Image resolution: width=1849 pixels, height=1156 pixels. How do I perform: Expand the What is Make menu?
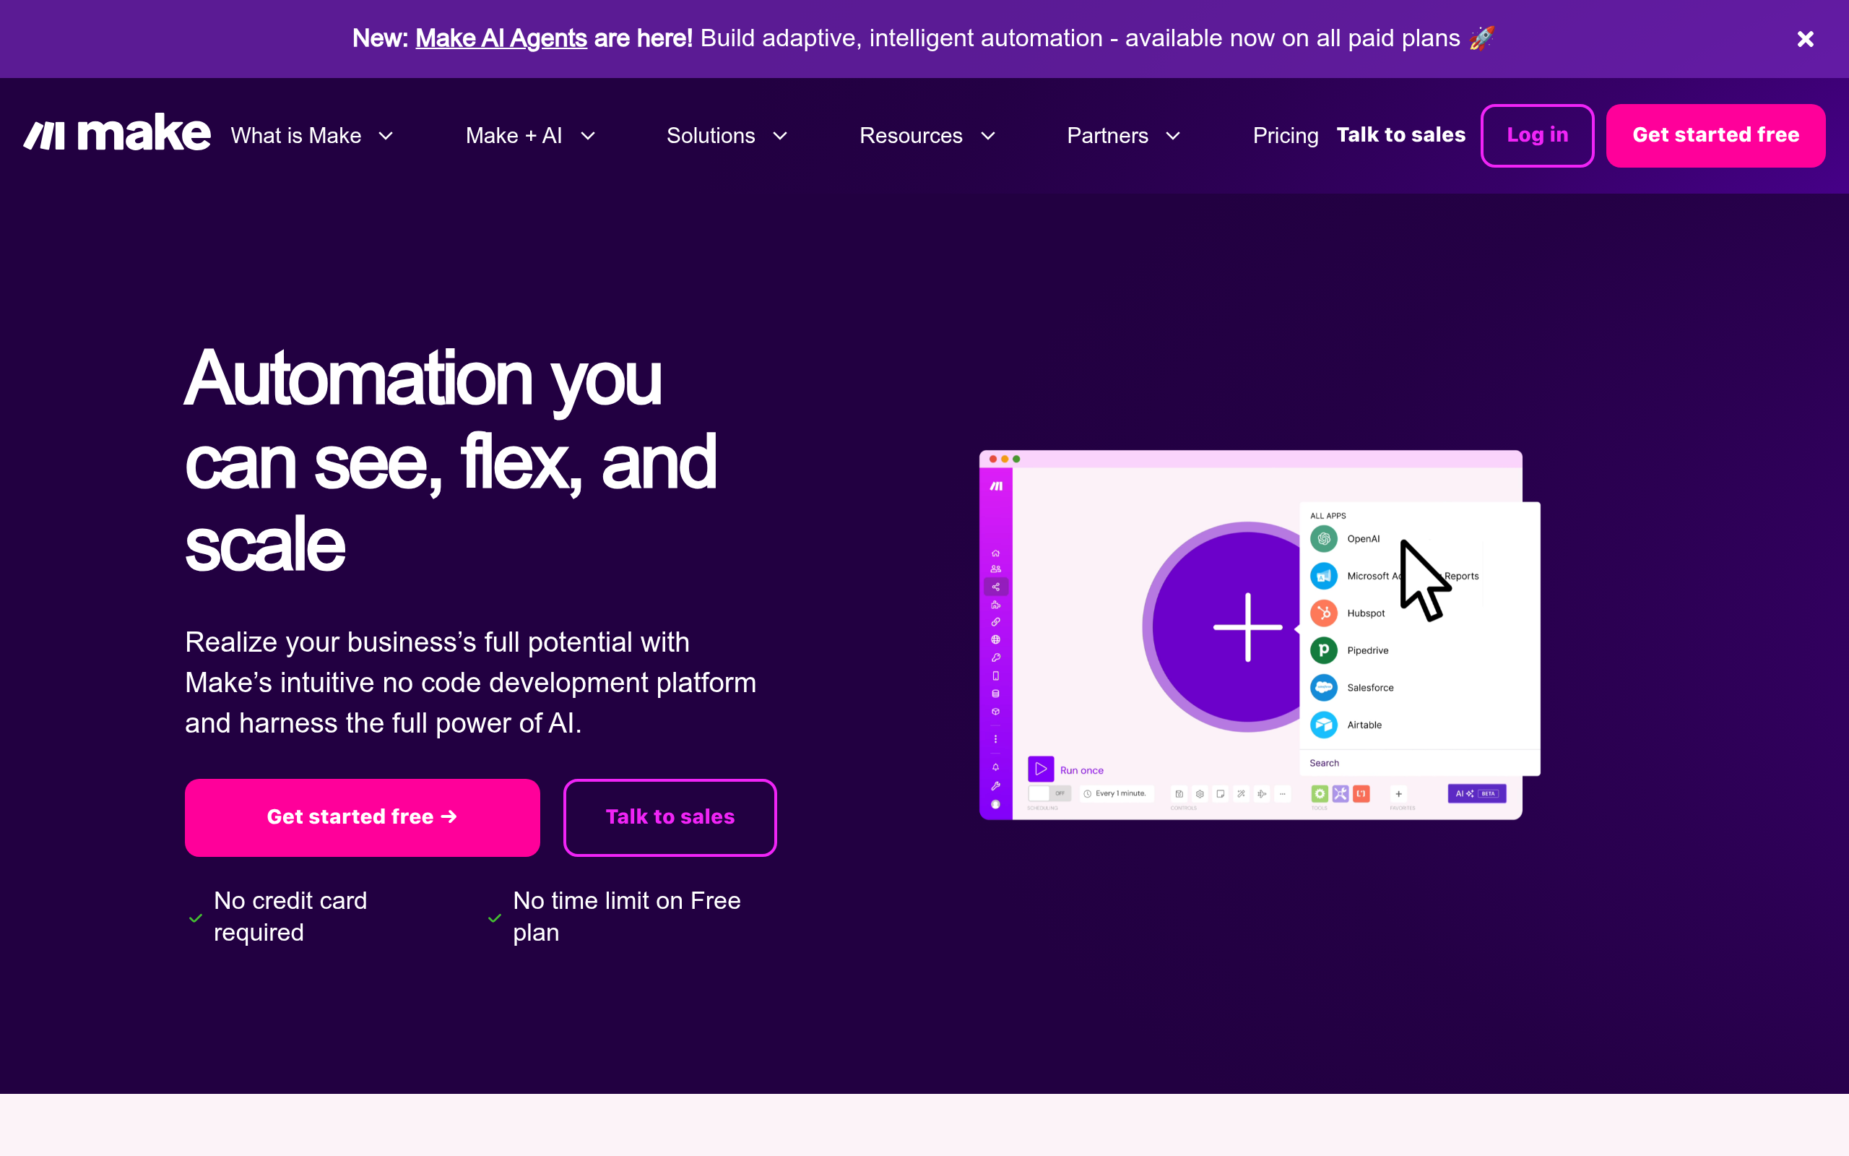pos(313,135)
